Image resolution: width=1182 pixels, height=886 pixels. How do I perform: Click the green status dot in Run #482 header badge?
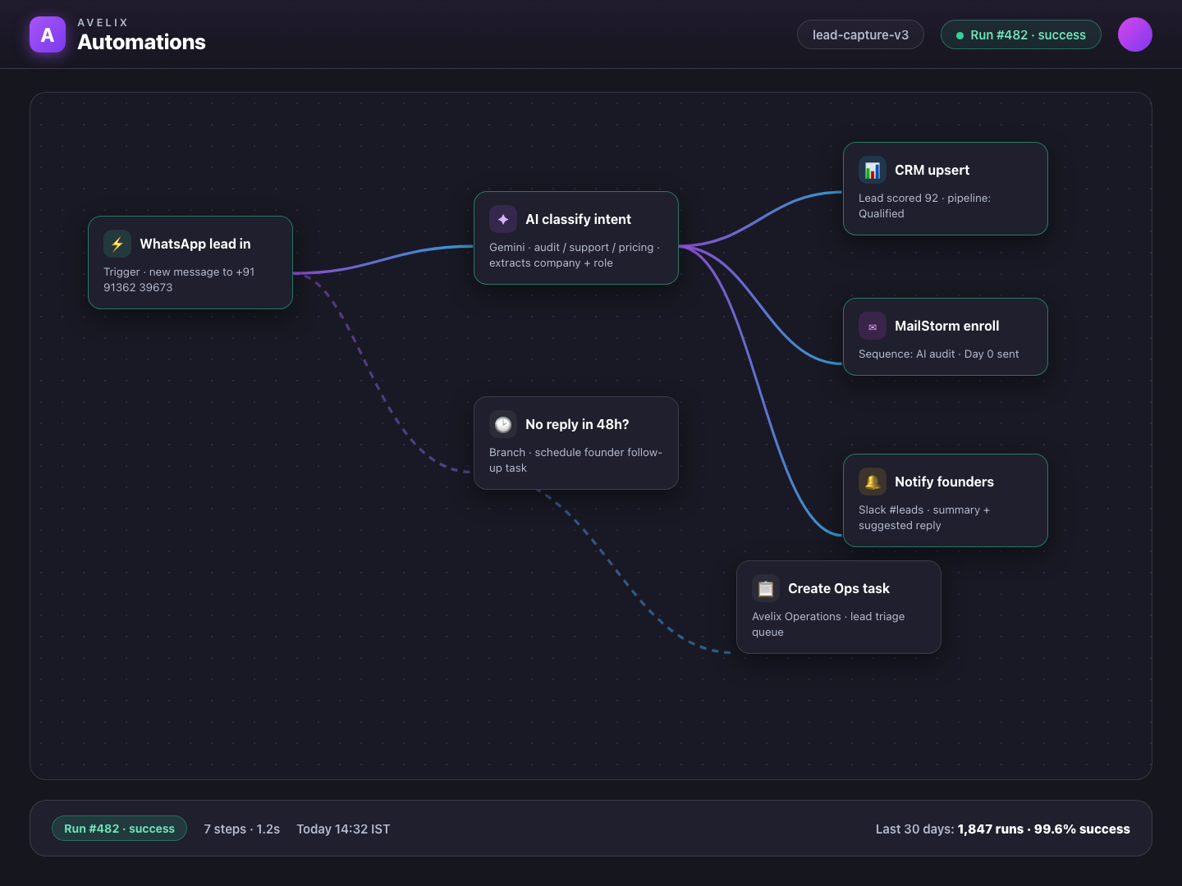coord(960,35)
